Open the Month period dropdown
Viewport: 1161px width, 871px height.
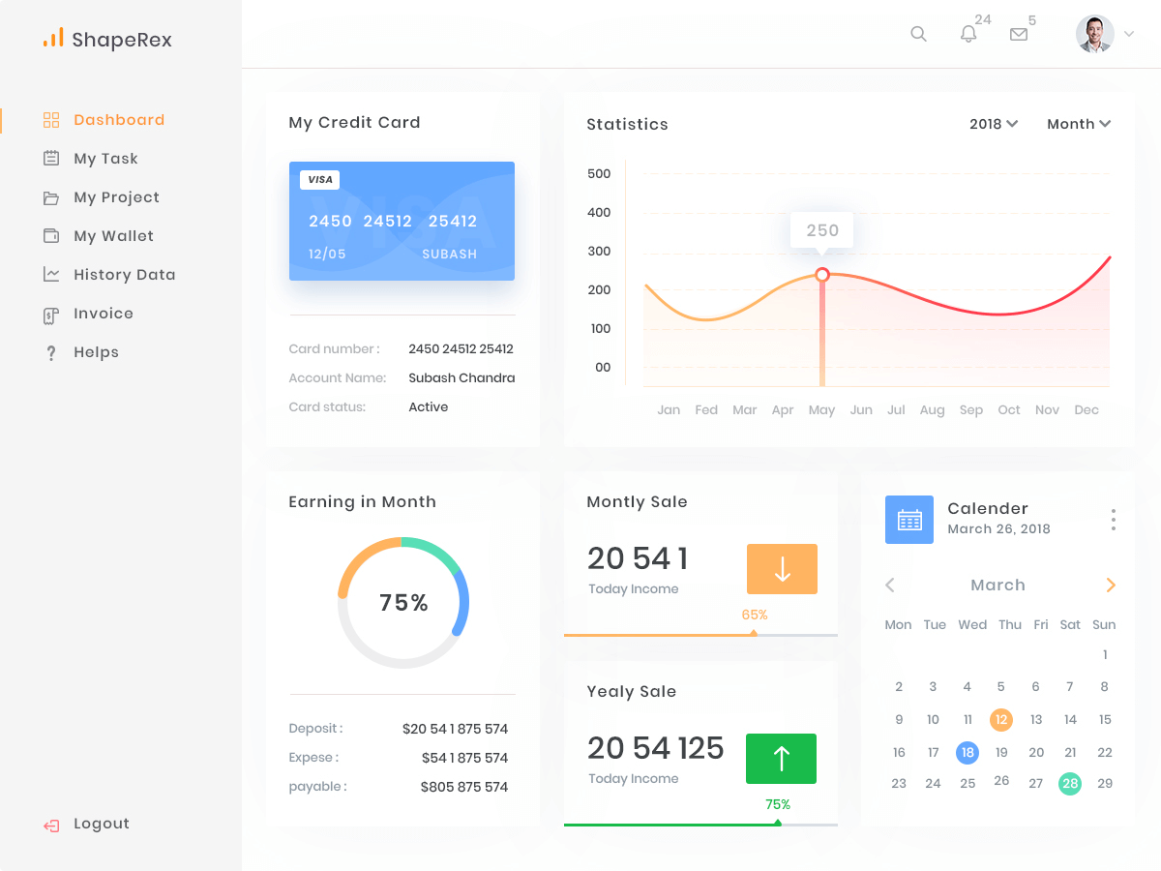1079,124
